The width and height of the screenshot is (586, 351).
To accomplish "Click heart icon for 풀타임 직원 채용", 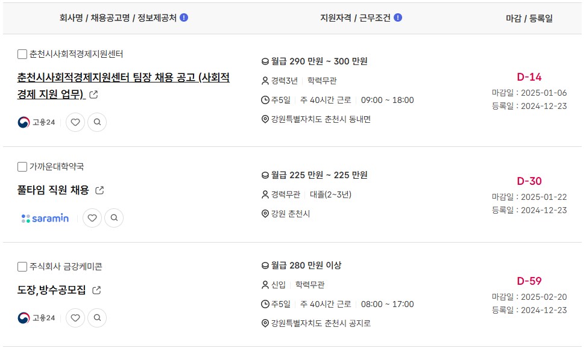I will point(92,218).
